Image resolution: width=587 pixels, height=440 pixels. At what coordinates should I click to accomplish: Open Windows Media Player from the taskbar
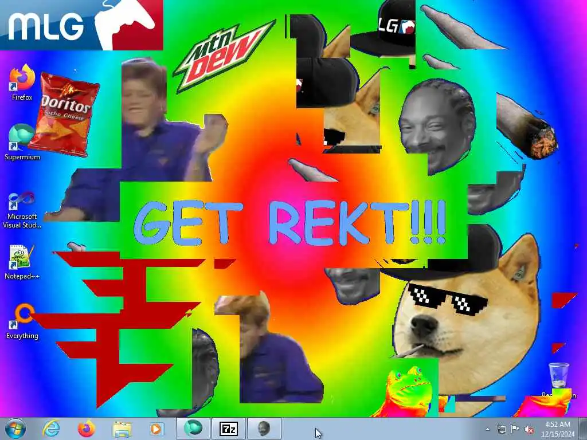pyautogui.click(x=156, y=429)
